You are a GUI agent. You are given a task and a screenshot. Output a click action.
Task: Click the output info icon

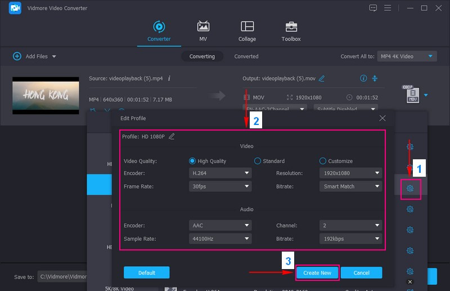point(363,78)
